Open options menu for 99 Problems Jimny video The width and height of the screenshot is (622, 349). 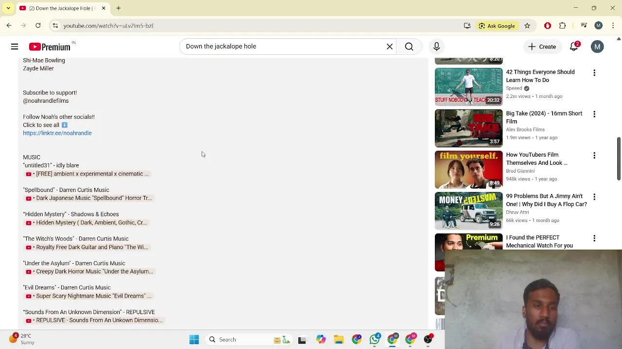[594, 197]
